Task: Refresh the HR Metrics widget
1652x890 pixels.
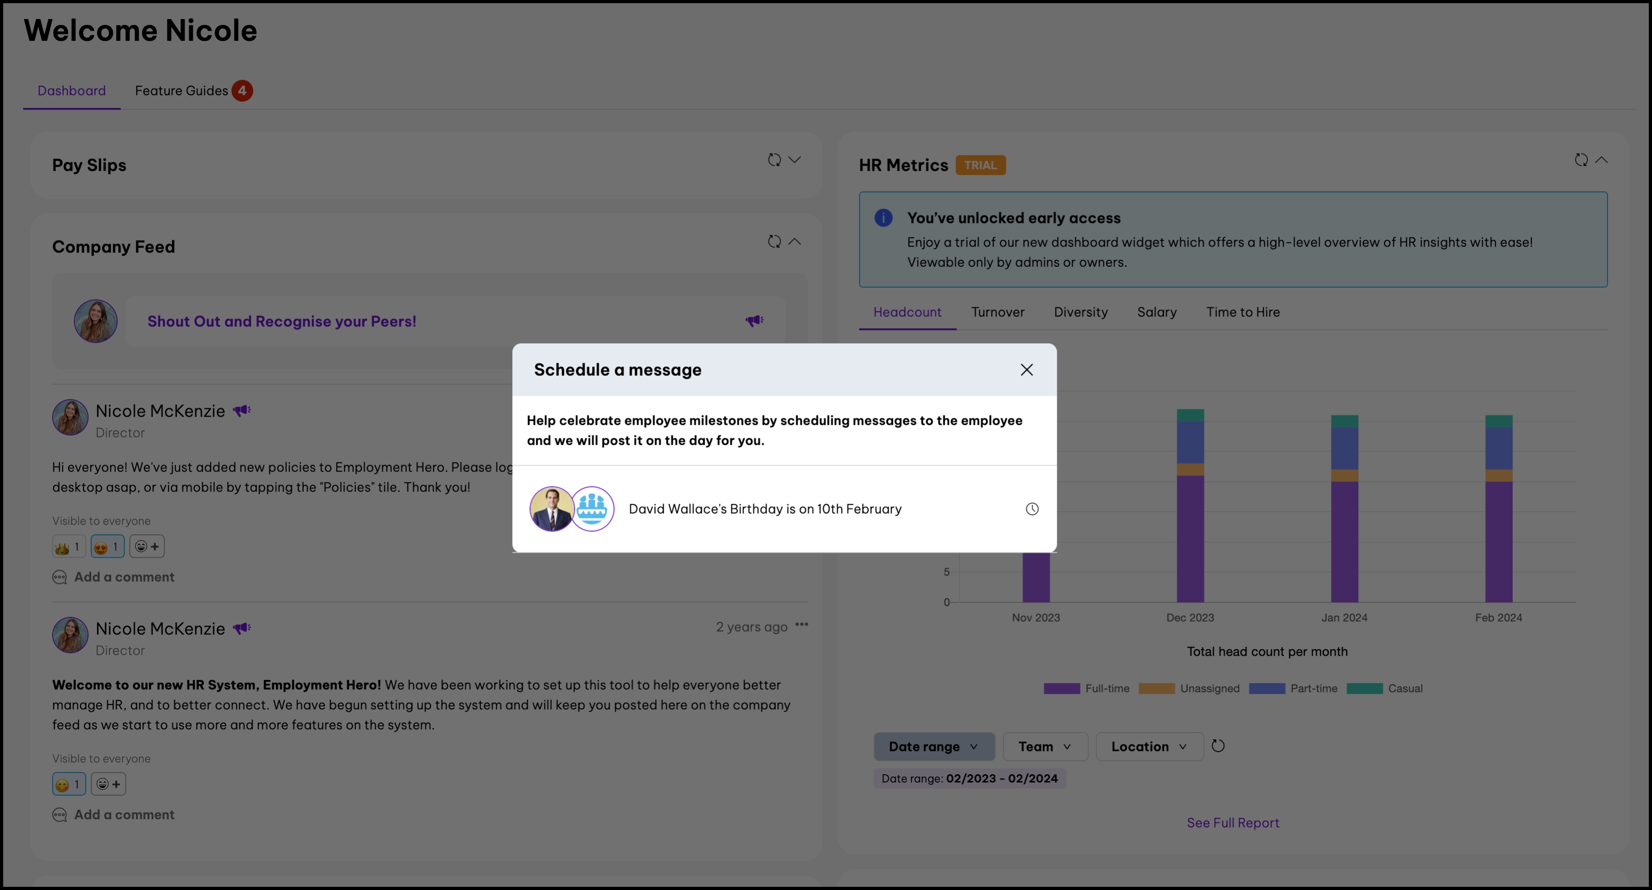Action: (1581, 160)
